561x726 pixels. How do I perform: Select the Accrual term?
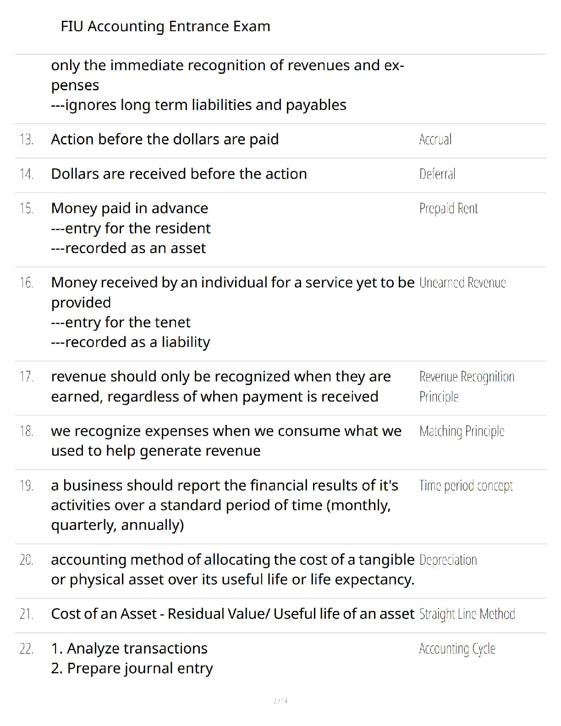(435, 139)
